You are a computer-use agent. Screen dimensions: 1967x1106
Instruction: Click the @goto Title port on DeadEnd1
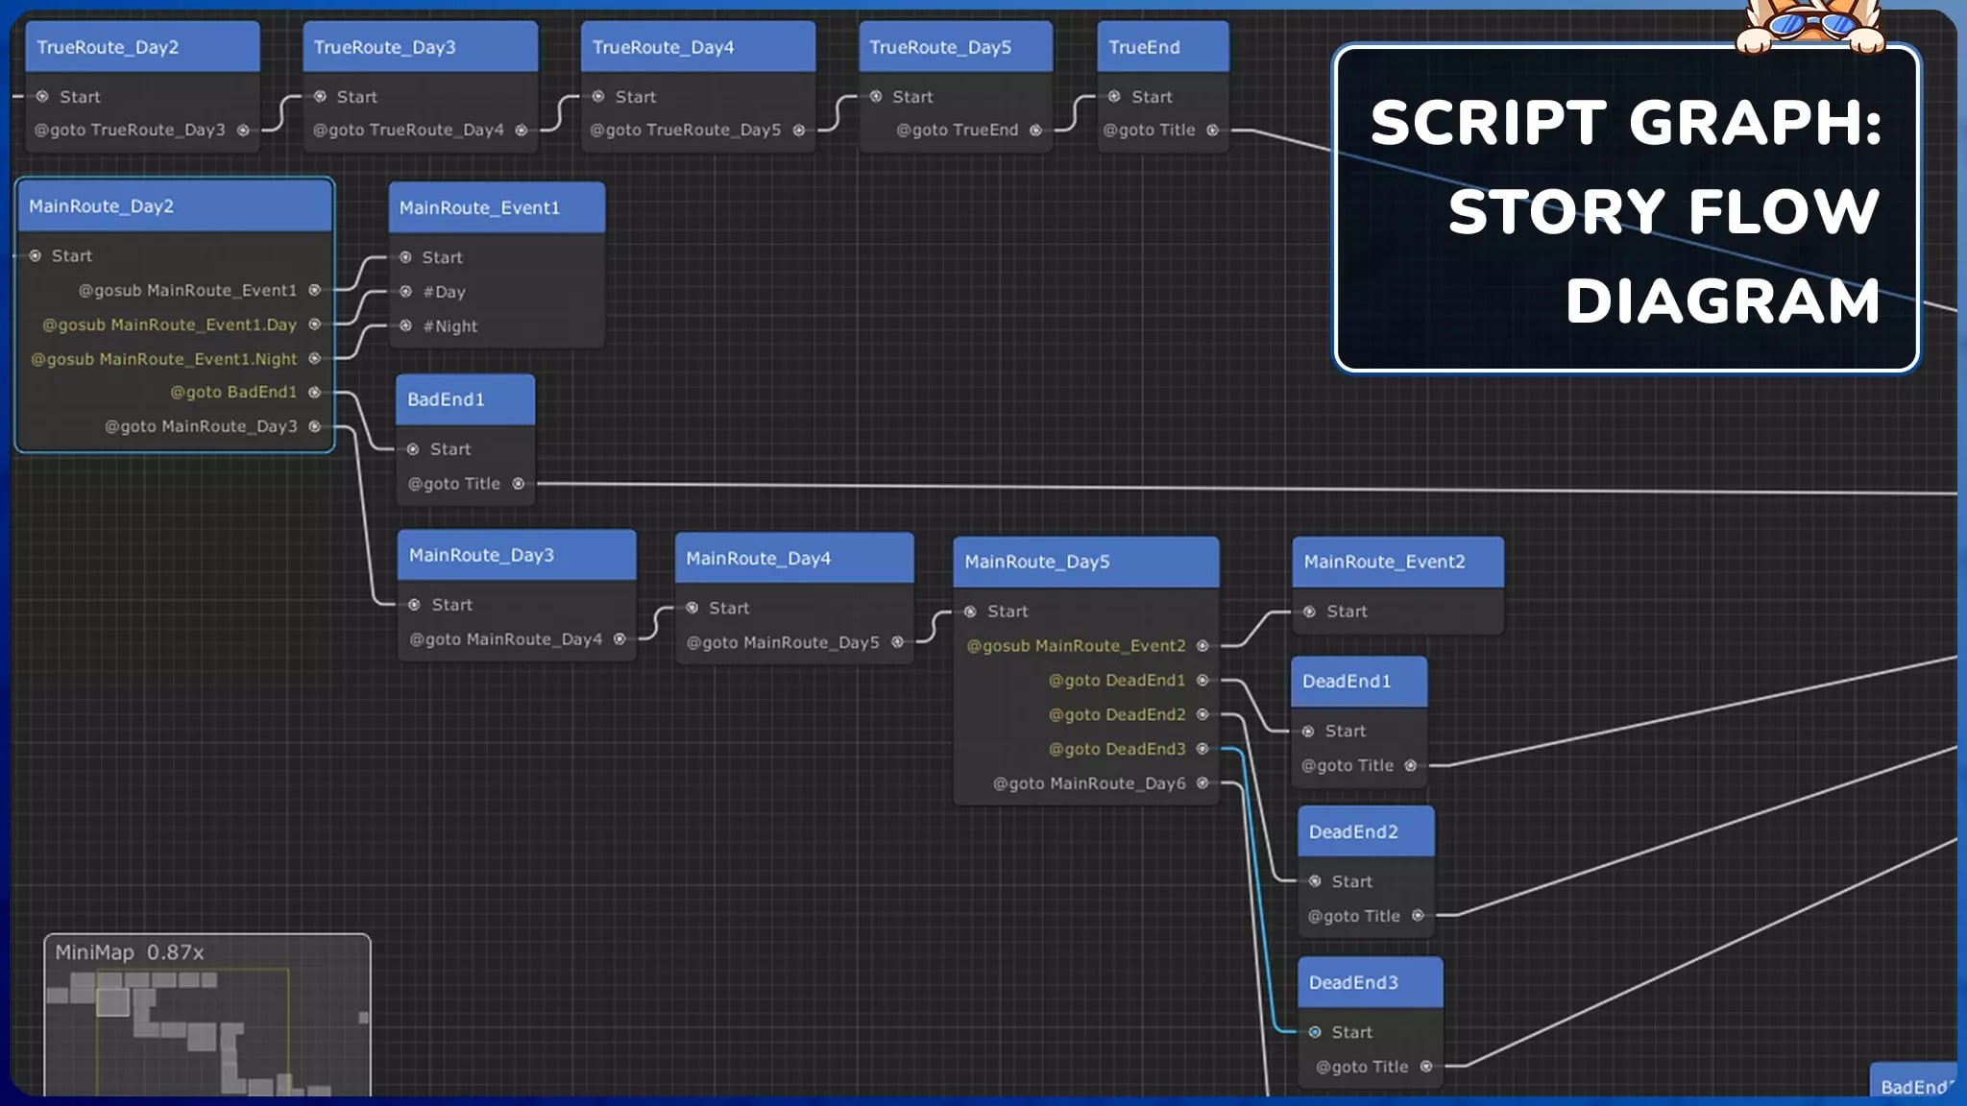(x=1412, y=764)
